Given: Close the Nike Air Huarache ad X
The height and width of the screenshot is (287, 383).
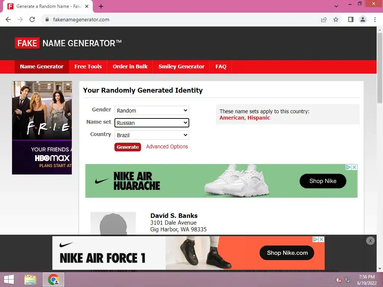Looking at the screenshot, I should click(355, 167).
